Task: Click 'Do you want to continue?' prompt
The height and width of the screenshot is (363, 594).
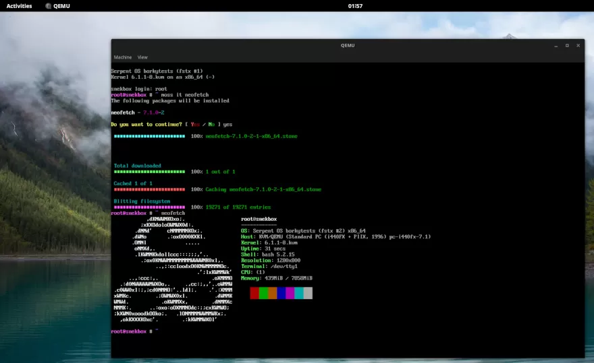Action: point(146,125)
